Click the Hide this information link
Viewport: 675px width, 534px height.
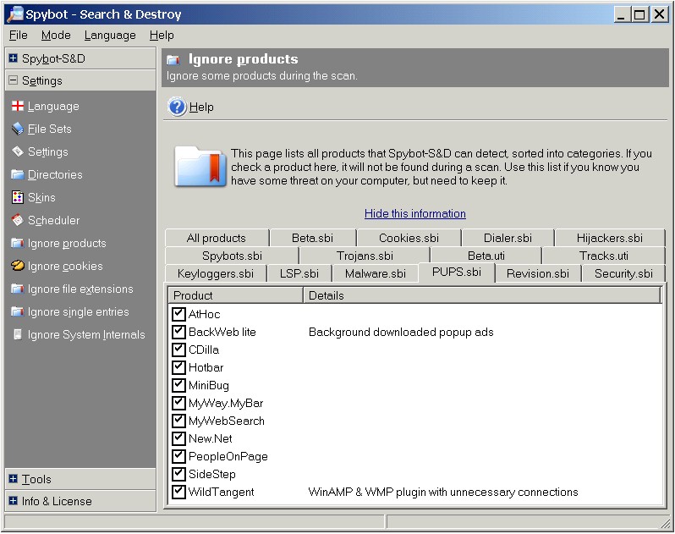415,213
